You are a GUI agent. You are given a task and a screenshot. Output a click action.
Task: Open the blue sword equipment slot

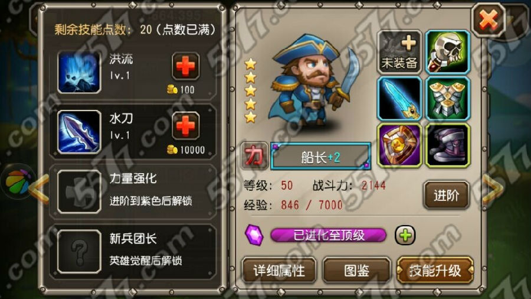tap(399, 99)
